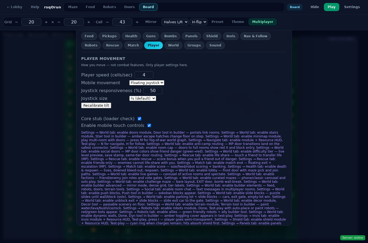Click the cell size value field
This screenshot has height=243, width=368.
pyautogui.click(x=122, y=22)
